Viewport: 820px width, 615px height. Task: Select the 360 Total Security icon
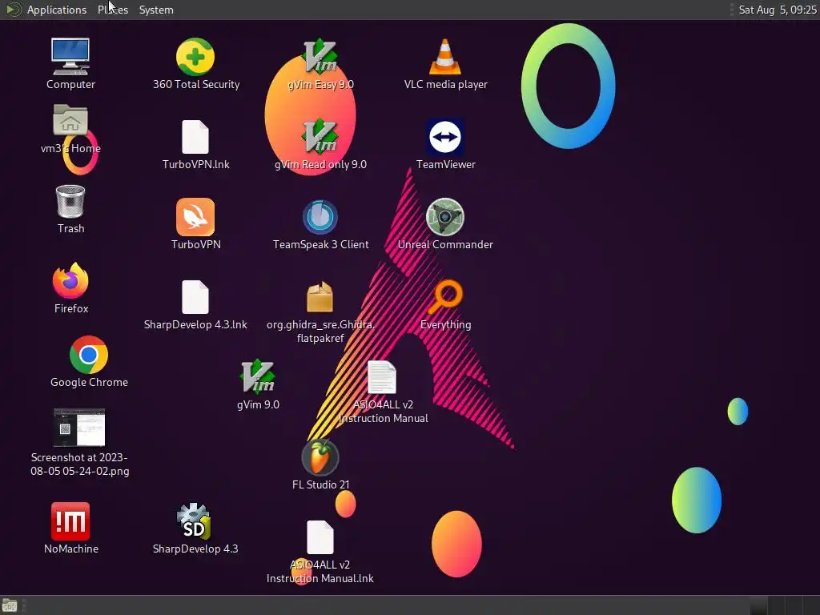(195, 57)
